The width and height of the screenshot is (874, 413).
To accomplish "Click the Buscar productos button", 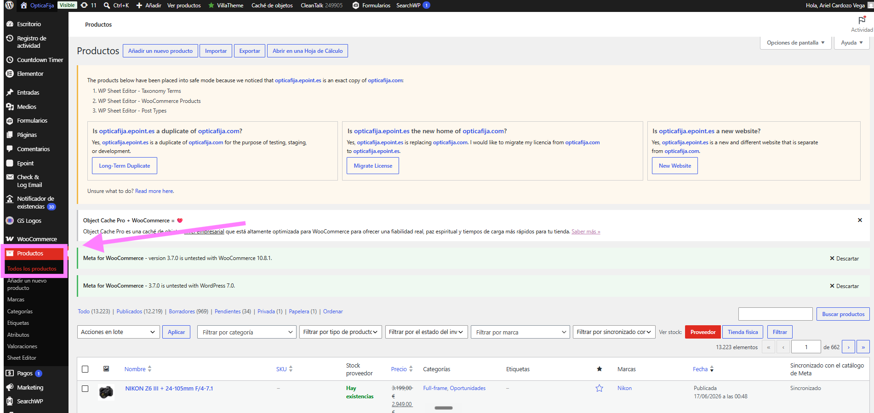I will tap(843, 314).
